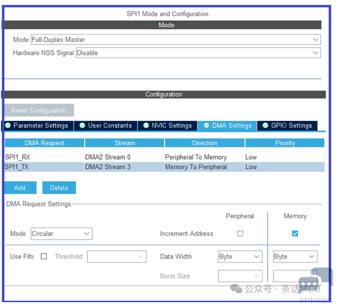Open the Hardware NSS Signal dropdown
The width and height of the screenshot is (337, 308).
click(x=198, y=53)
